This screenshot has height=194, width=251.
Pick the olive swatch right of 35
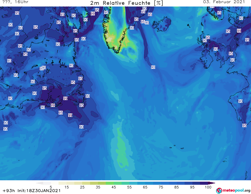(x=102, y=183)
